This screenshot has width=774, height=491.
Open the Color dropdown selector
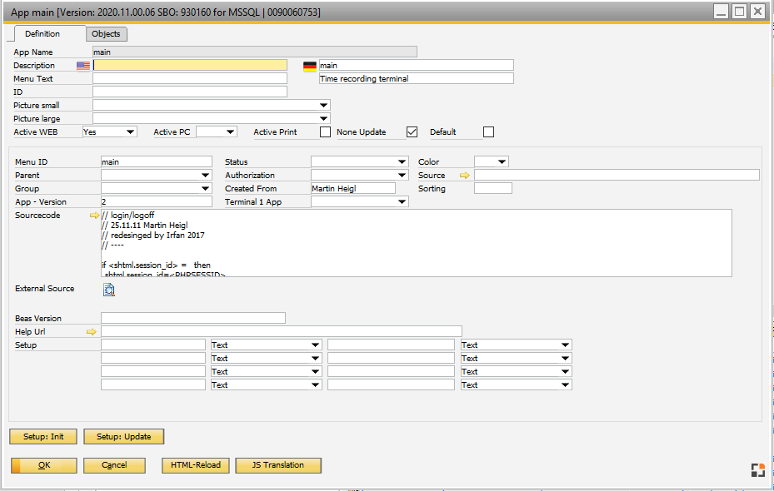(x=502, y=162)
